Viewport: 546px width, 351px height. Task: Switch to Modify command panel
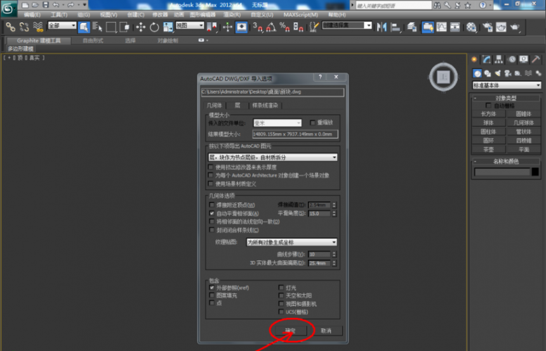pos(486,60)
